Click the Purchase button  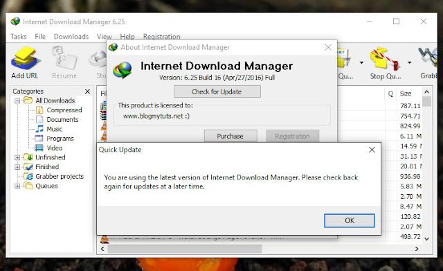coord(230,136)
